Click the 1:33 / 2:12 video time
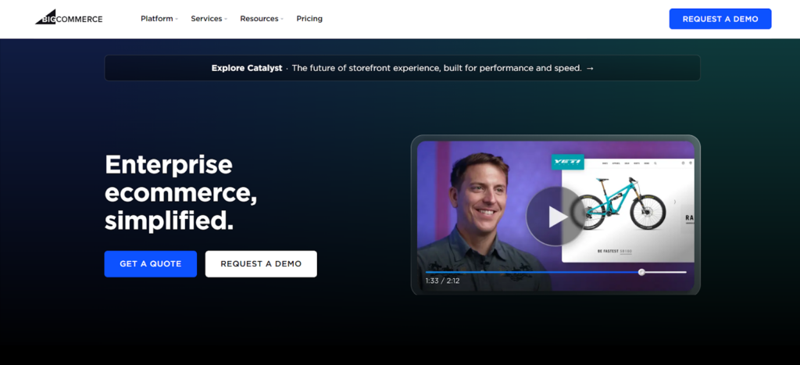 click(x=442, y=281)
